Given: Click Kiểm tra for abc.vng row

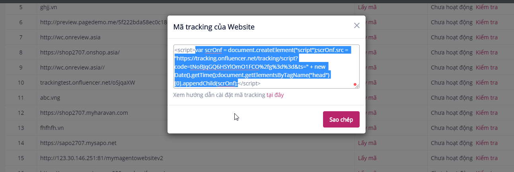Looking at the screenshot, I should click(x=487, y=98).
